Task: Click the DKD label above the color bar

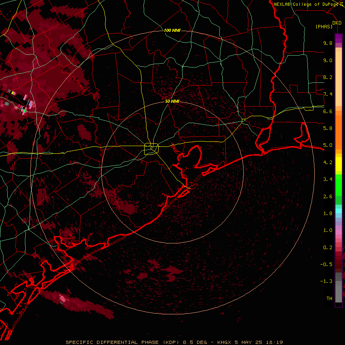Action: tap(337, 23)
